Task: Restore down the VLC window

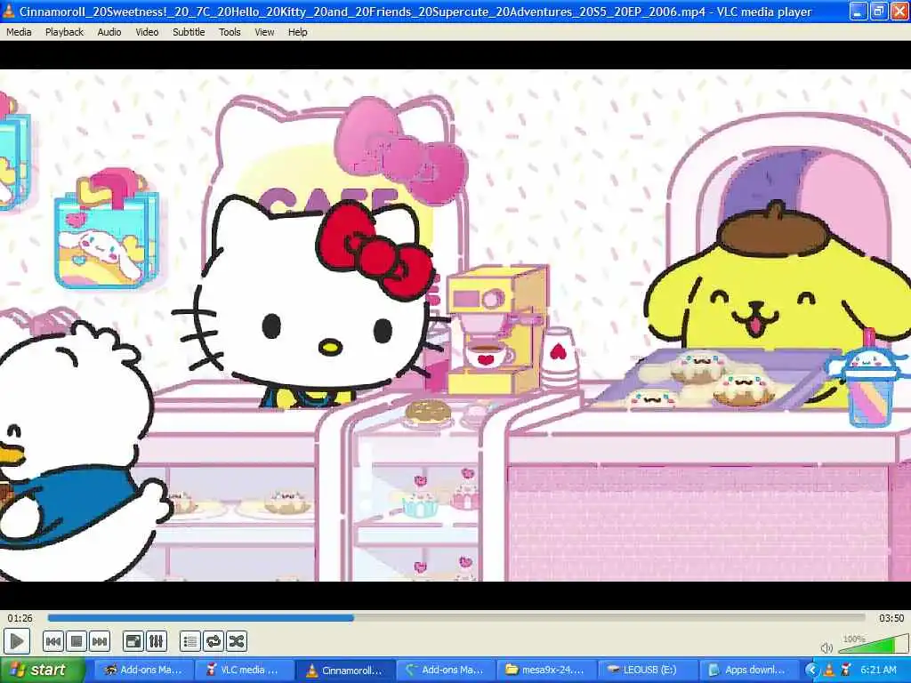Action: [879, 11]
